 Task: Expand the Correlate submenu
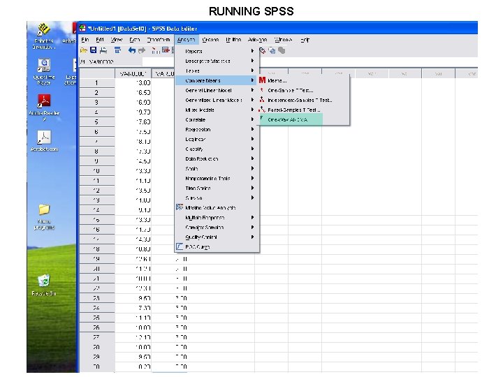click(217, 119)
